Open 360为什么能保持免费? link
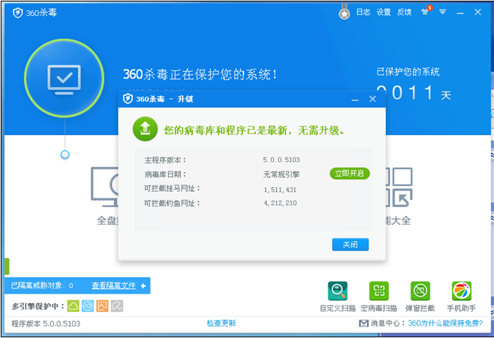This screenshot has width=494, height=338. (445, 323)
